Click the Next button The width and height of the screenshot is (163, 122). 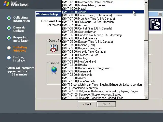106,104
